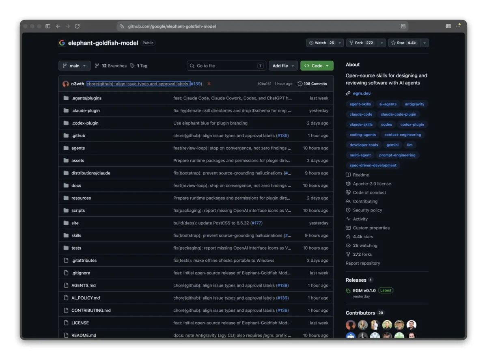The image size is (487, 360).
Task: Open the 12 Branches link
Action: 110,66
